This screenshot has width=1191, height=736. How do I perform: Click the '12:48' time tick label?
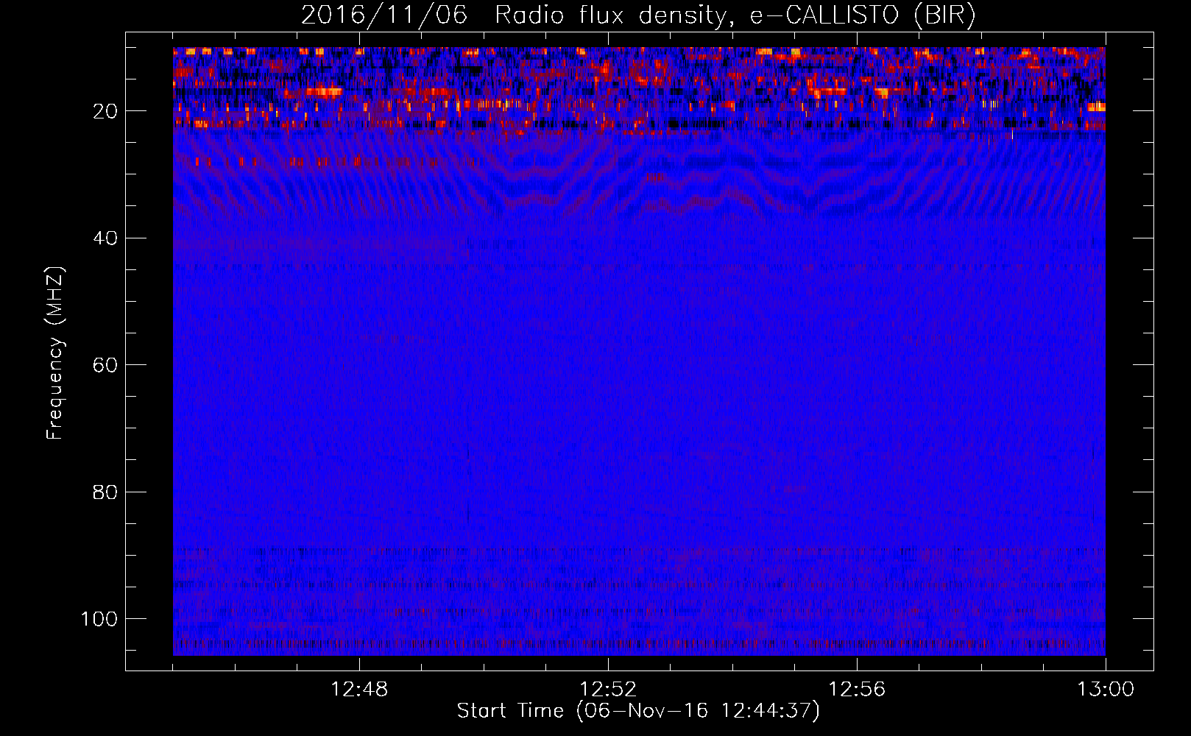point(359,690)
